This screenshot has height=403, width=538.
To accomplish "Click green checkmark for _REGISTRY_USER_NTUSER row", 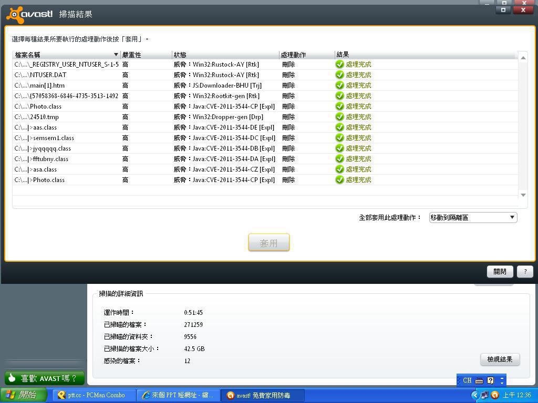I will pos(340,65).
